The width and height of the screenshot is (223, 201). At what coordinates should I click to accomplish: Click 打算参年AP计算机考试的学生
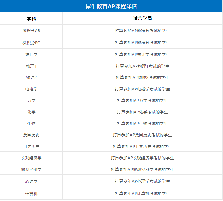point(142,194)
